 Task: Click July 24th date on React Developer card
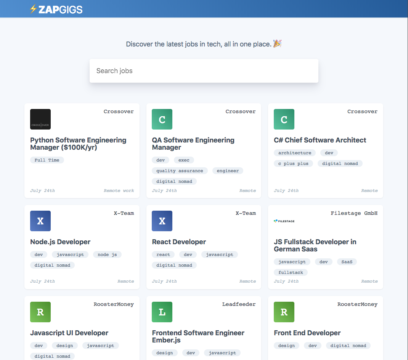[164, 281]
